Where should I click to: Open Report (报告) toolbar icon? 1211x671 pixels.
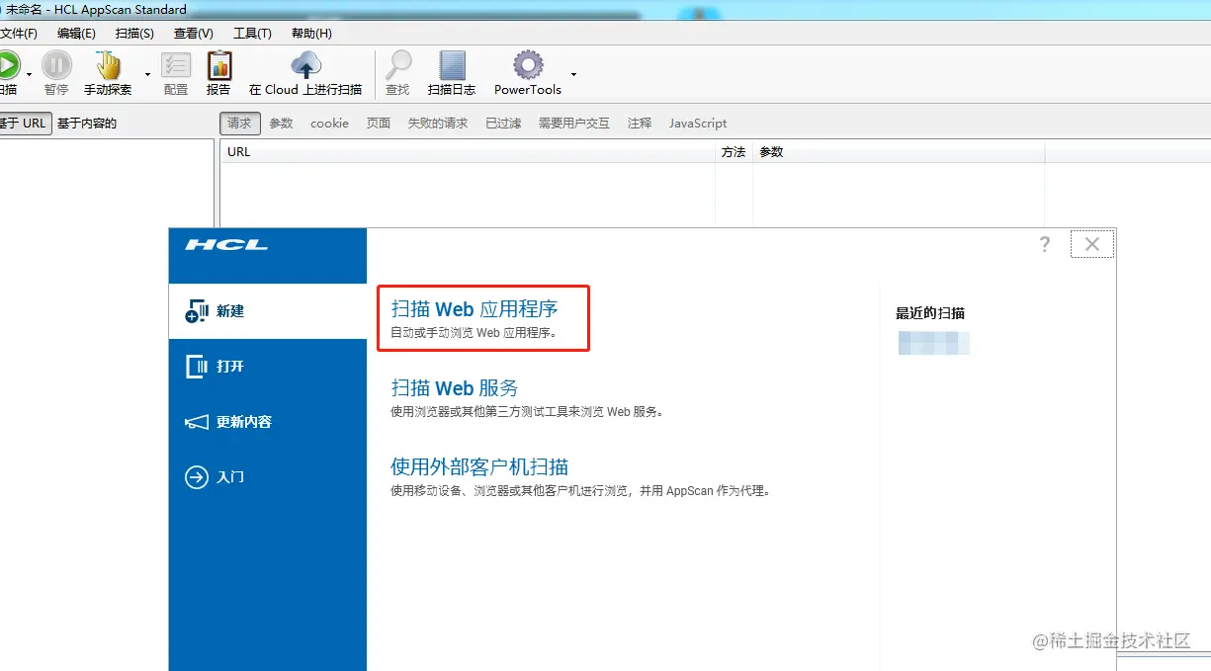218,65
